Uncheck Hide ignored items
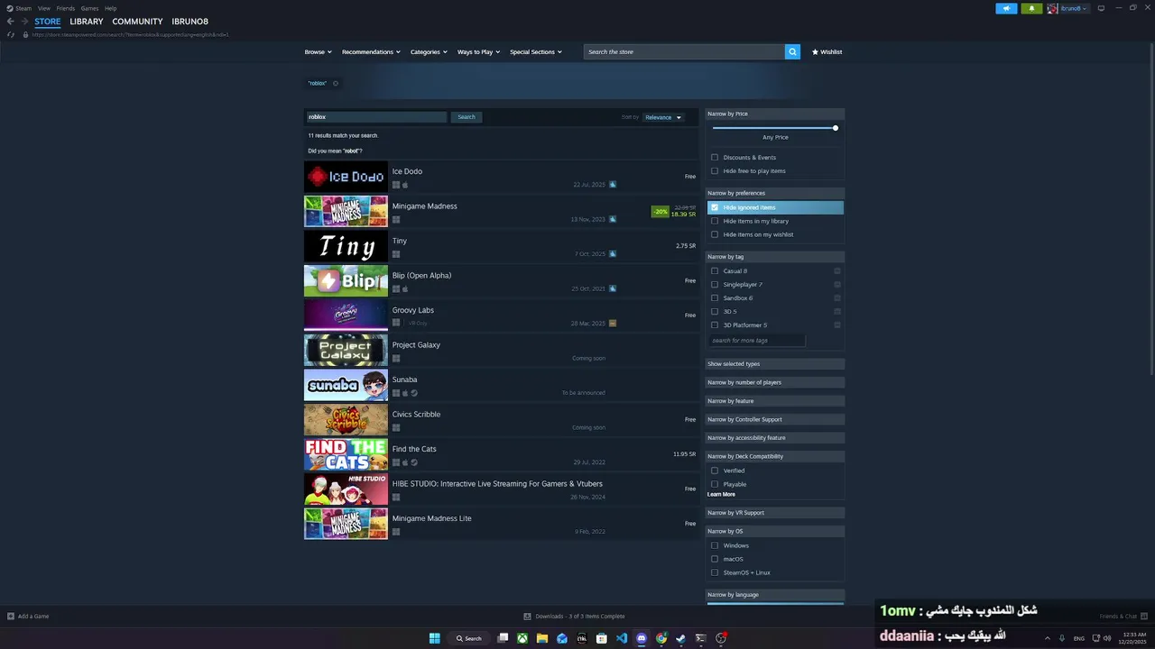Screen dimensions: 1155x649 point(715,207)
